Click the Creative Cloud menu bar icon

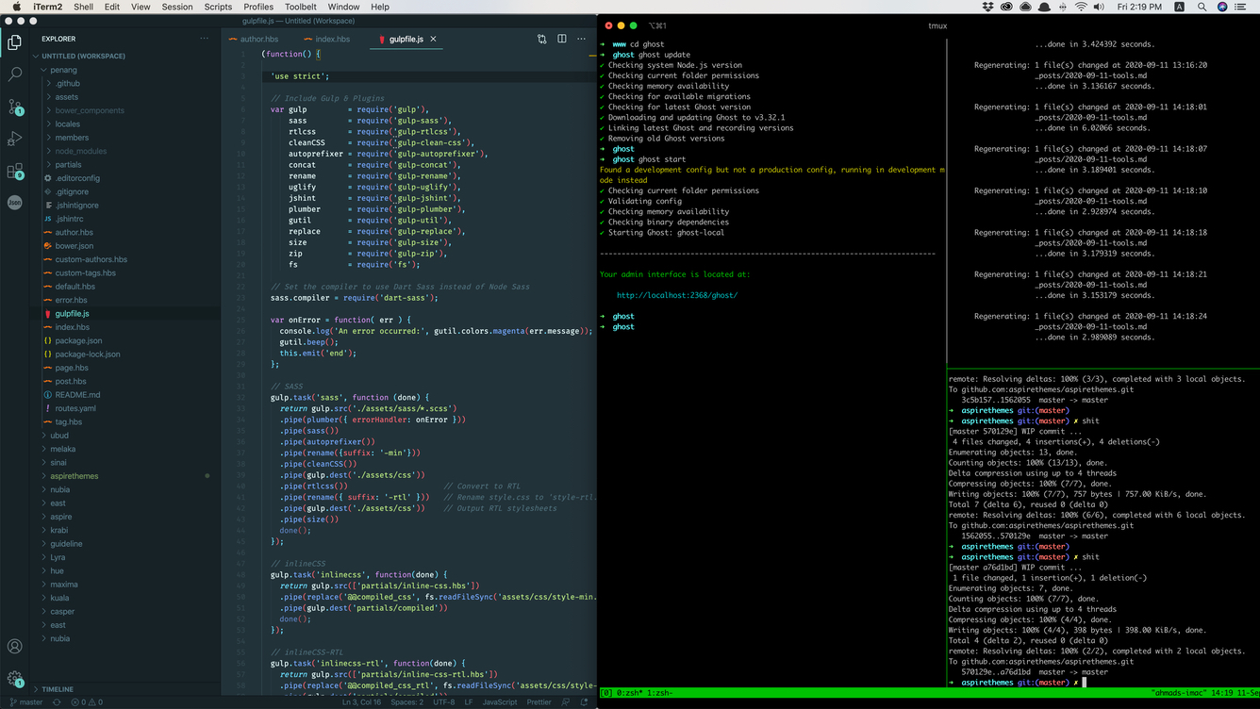(x=1007, y=7)
